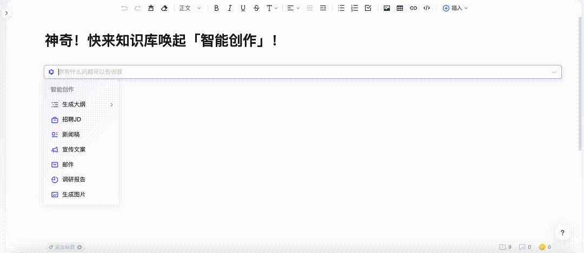The image size is (584, 253).
Task: Click the document title heading
Action: click(x=162, y=41)
